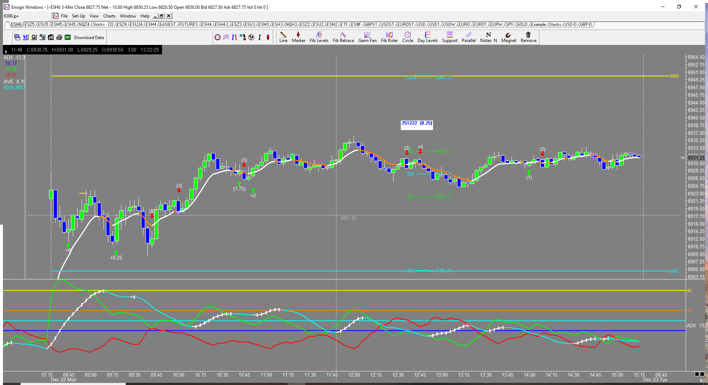Click the green Exit icon
The image size is (708, 385).
click(68, 37)
